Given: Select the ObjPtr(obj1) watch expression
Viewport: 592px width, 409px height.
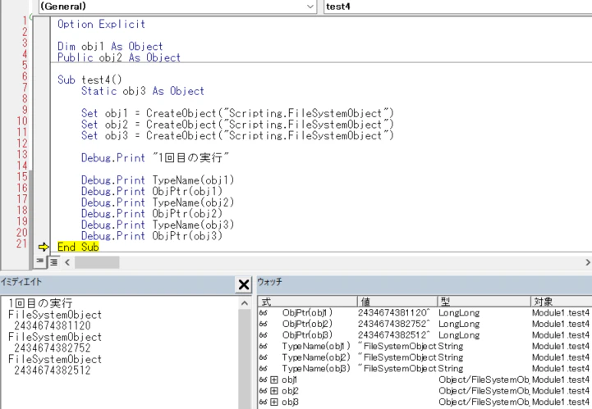Looking at the screenshot, I should (x=307, y=313).
